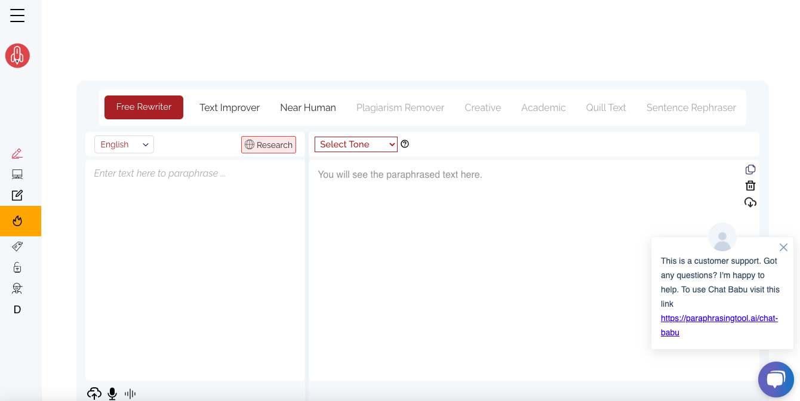Click the unlocked padlock sidebar icon

click(17, 267)
